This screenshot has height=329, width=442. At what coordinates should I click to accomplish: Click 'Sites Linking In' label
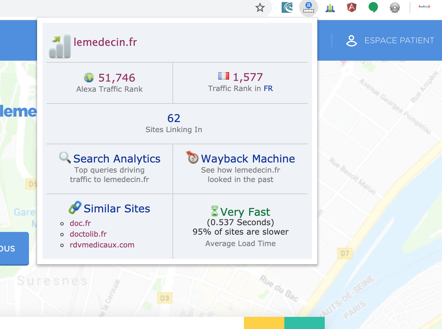click(174, 129)
